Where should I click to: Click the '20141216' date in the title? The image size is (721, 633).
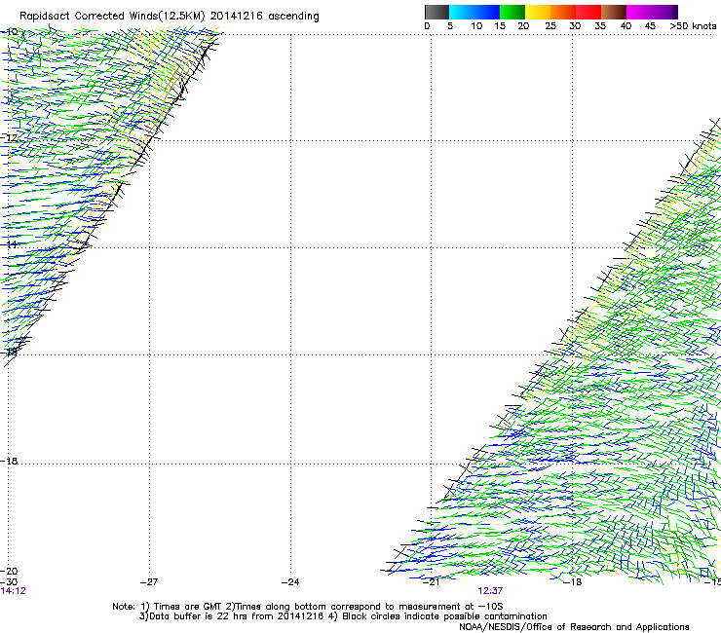coord(237,16)
